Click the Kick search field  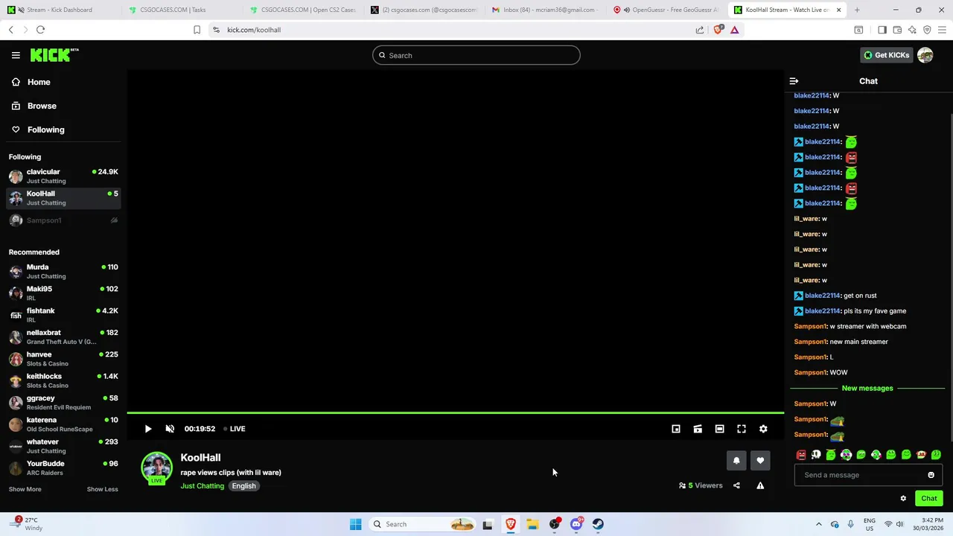coord(476,55)
